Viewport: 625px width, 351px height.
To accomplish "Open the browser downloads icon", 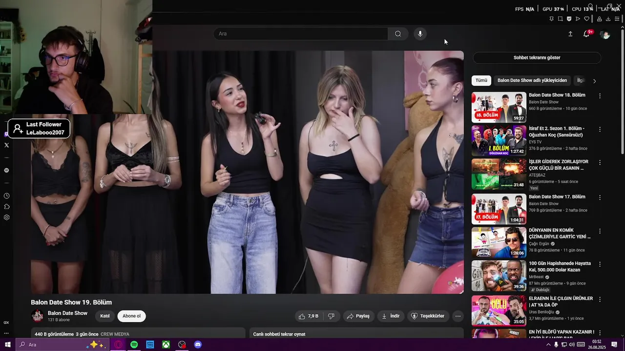I will (608, 19).
